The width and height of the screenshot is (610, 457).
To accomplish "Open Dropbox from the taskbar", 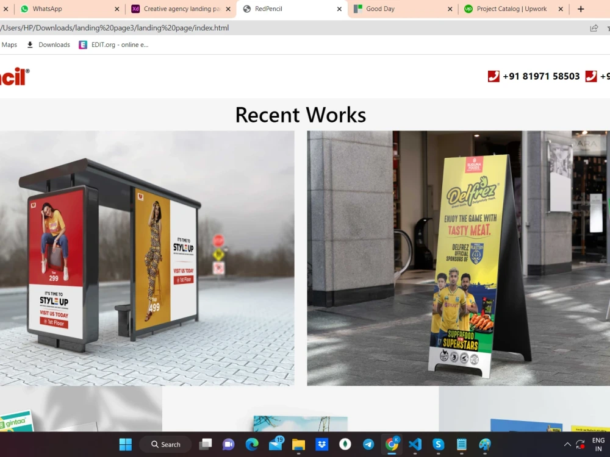I will [x=321, y=444].
